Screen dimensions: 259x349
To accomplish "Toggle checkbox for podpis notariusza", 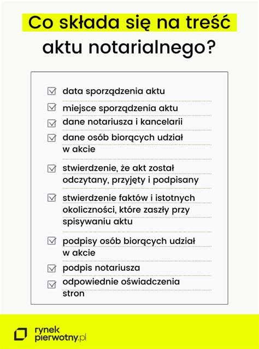I will (51, 269).
